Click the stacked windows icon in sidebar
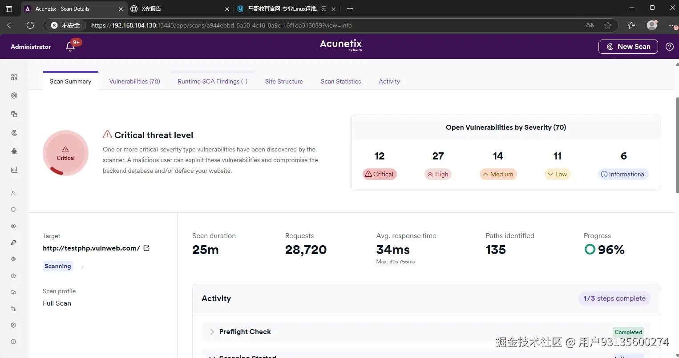 point(14,114)
